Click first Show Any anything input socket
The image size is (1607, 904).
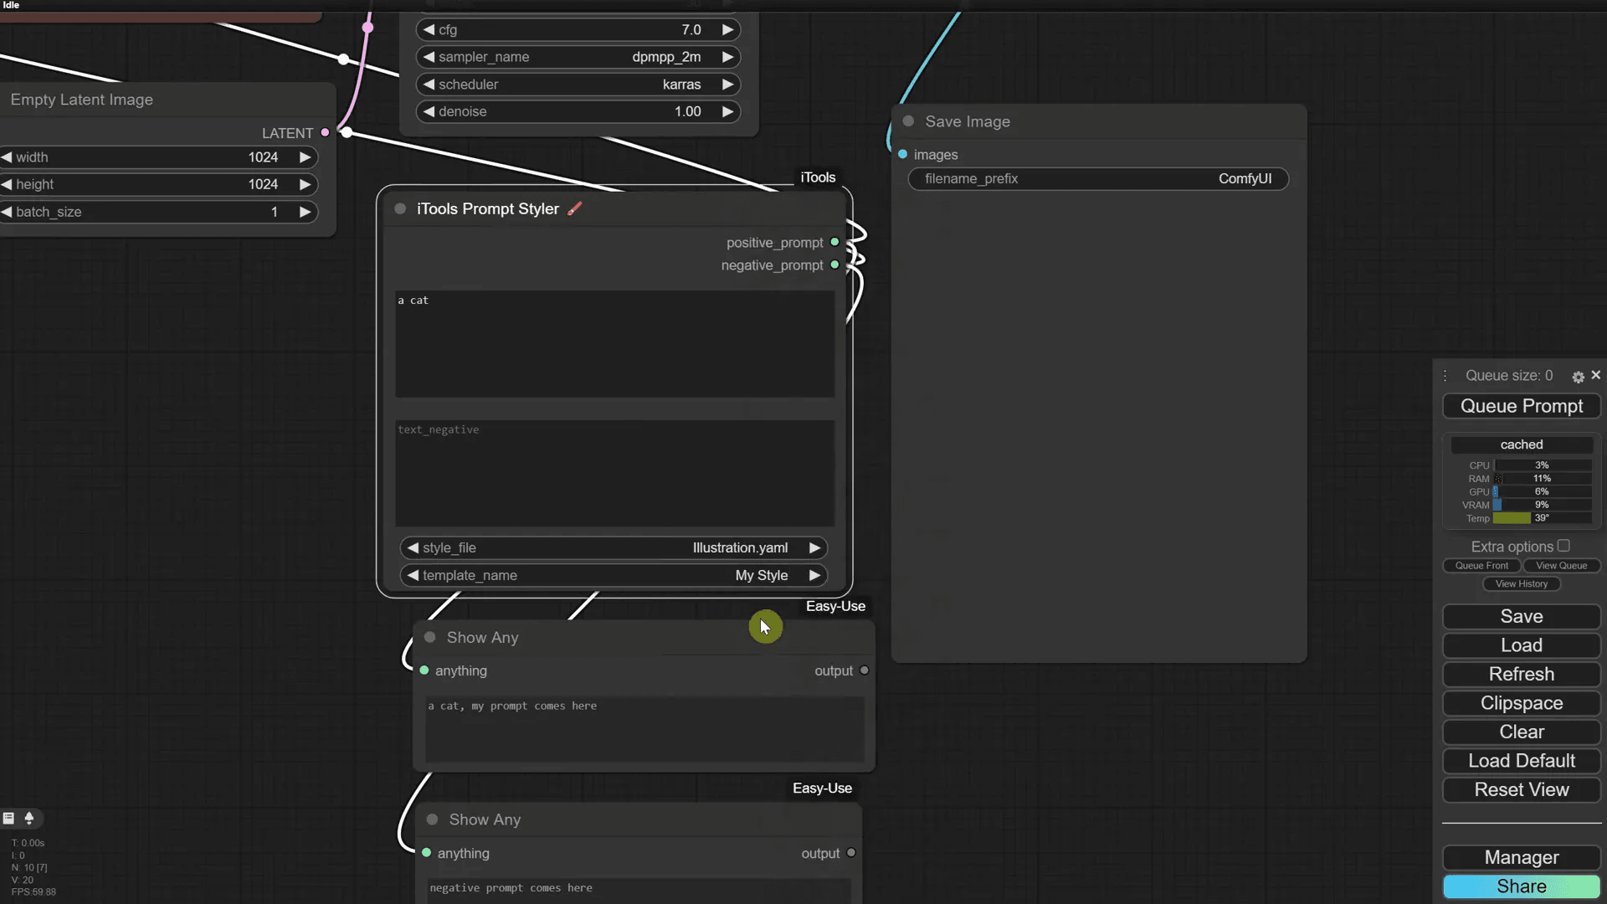[x=424, y=670]
